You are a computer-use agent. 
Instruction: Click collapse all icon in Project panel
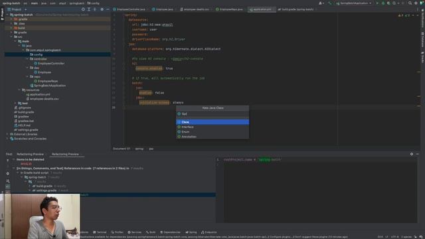click(x=94, y=9)
